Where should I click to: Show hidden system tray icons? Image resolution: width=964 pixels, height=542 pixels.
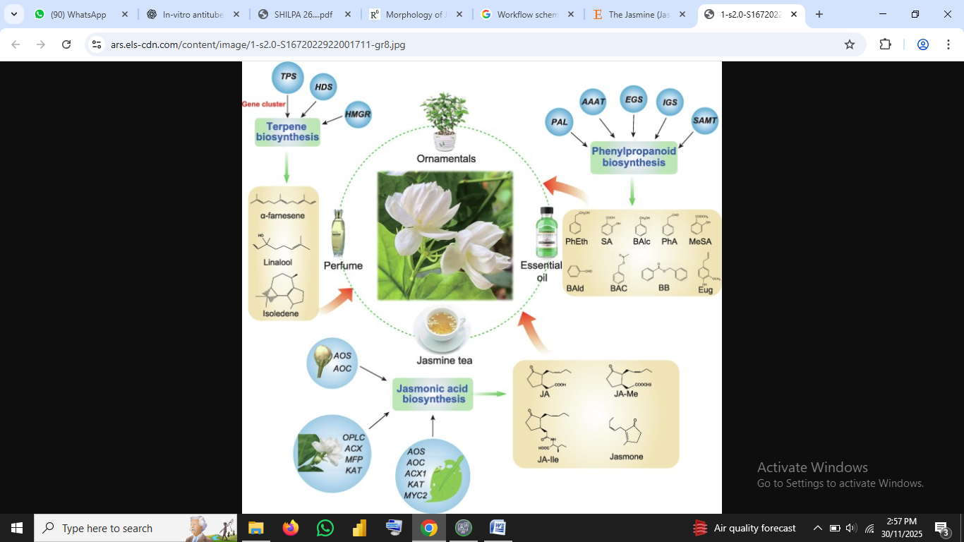point(818,528)
